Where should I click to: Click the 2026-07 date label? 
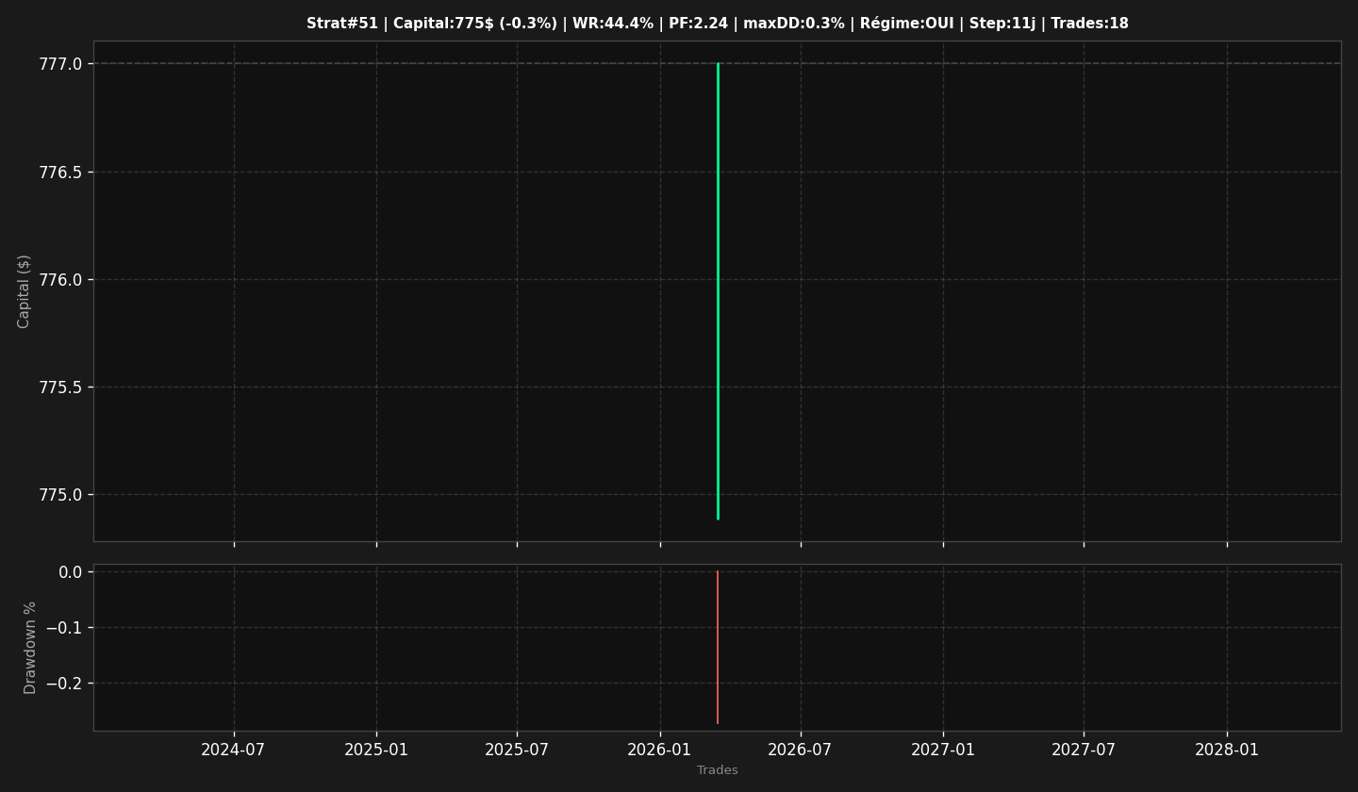tap(800, 751)
